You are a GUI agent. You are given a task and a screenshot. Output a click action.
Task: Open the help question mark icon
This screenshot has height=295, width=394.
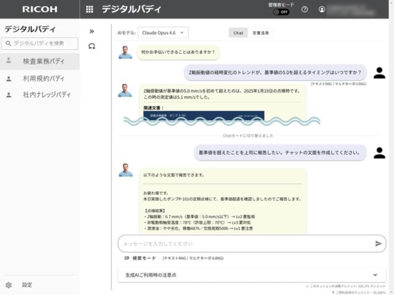[x=304, y=9]
